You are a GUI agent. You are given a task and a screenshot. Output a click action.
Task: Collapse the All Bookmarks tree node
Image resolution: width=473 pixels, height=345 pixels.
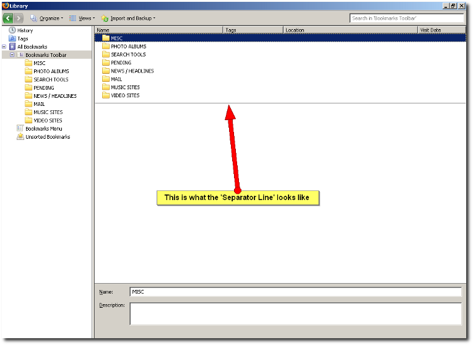click(x=4, y=47)
